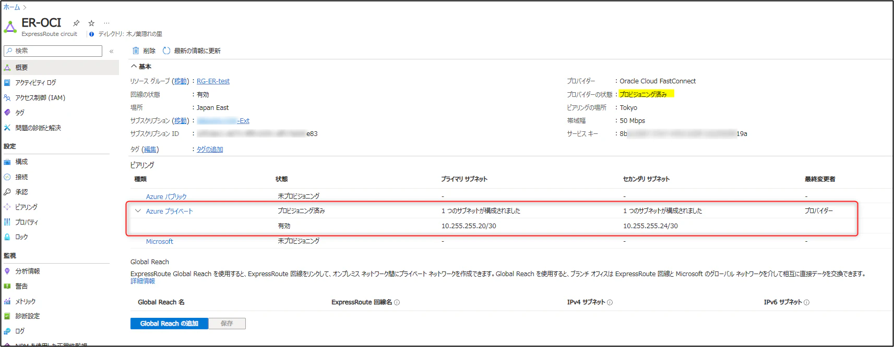Image resolution: width=894 pixels, height=347 pixels.
Task: Click the Global Reach の追加 button
Action: coord(169,324)
